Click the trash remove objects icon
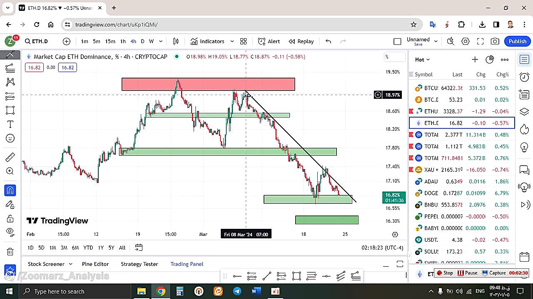 tap(10, 251)
